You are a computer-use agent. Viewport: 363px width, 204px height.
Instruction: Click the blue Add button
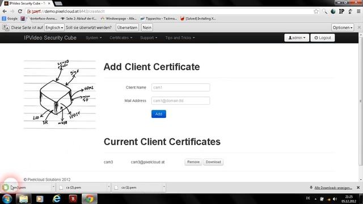159,114
